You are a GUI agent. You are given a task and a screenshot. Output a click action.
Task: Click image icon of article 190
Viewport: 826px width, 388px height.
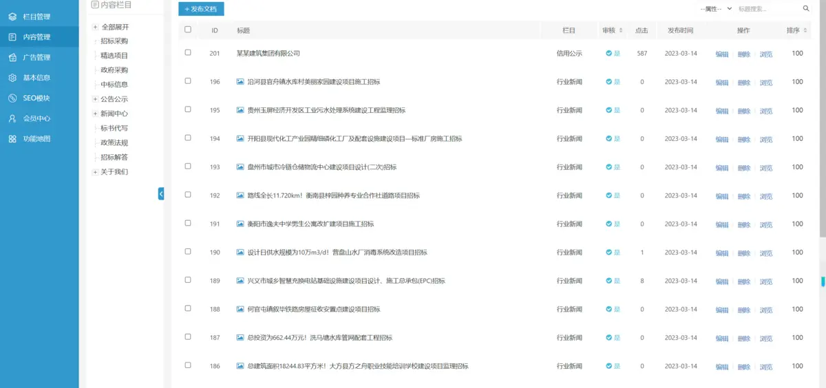click(x=240, y=252)
